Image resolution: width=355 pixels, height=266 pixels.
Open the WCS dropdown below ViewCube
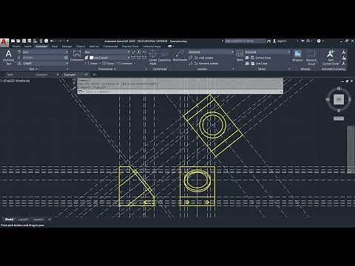coord(339,119)
